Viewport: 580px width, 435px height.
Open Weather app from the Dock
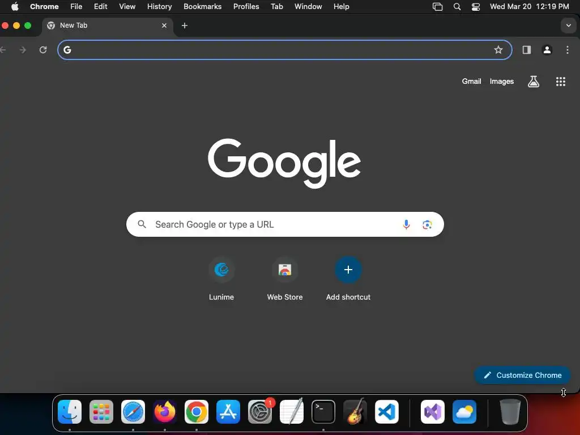(x=464, y=412)
